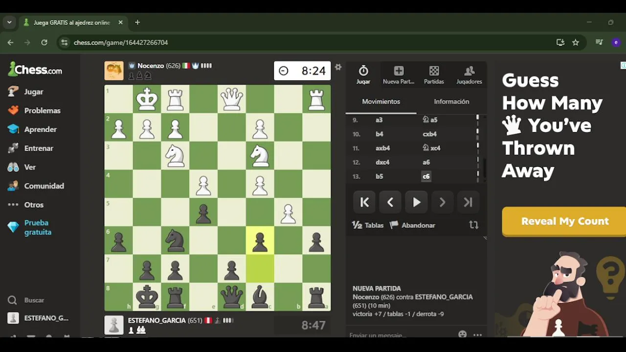Open the ESTEFANO_GARCIA name below the board
Viewport: 626px width, 352px height.
pyautogui.click(x=157, y=321)
